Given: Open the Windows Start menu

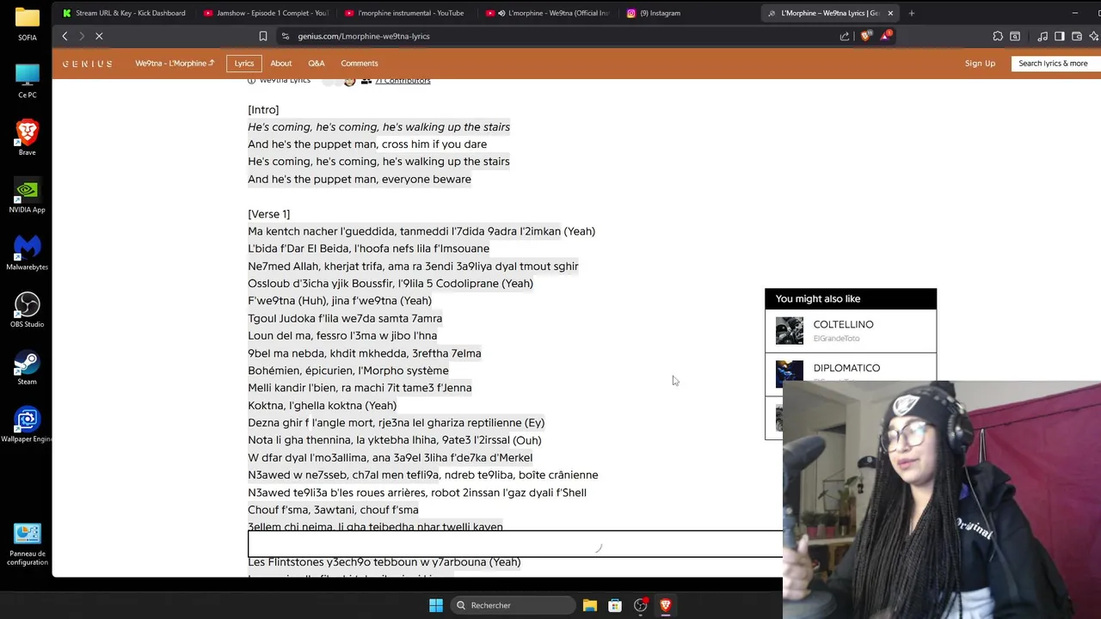Looking at the screenshot, I should coord(436,605).
